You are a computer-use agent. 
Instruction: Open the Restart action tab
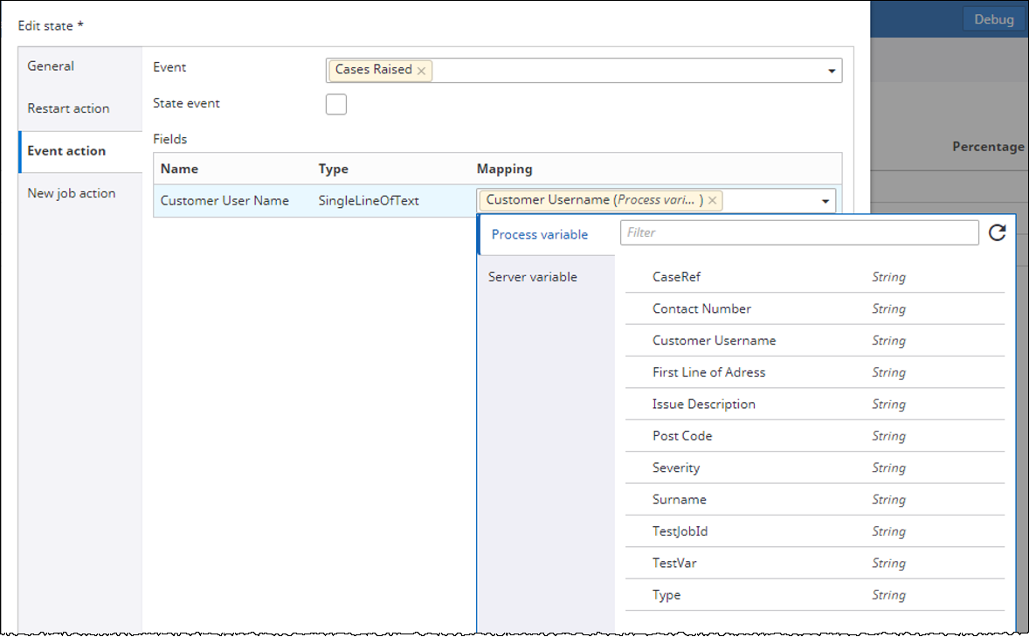click(68, 108)
